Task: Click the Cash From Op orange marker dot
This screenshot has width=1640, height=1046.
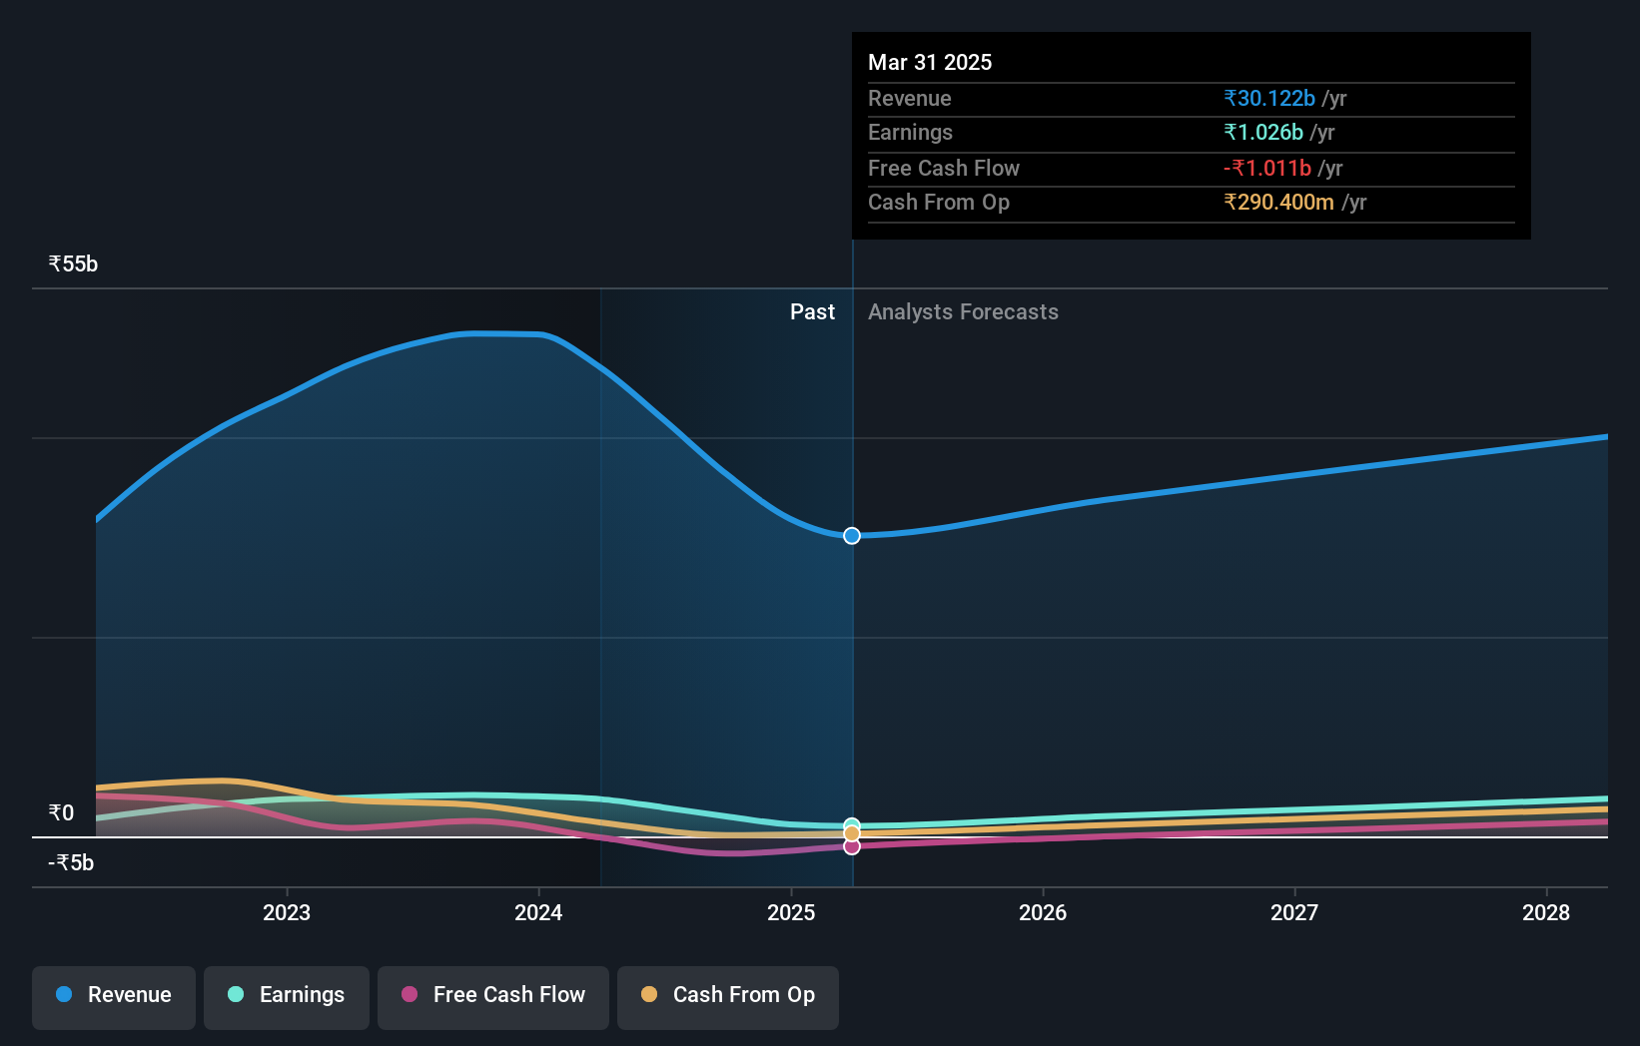Action: click(852, 833)
